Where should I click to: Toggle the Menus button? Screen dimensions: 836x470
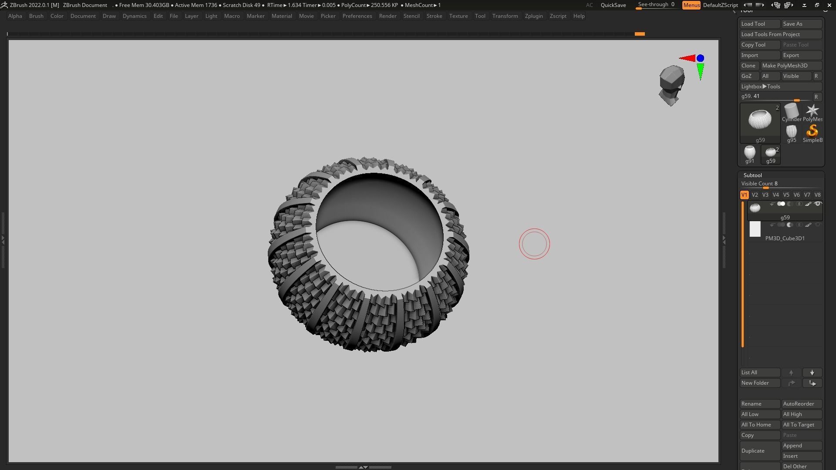(691, 5)
